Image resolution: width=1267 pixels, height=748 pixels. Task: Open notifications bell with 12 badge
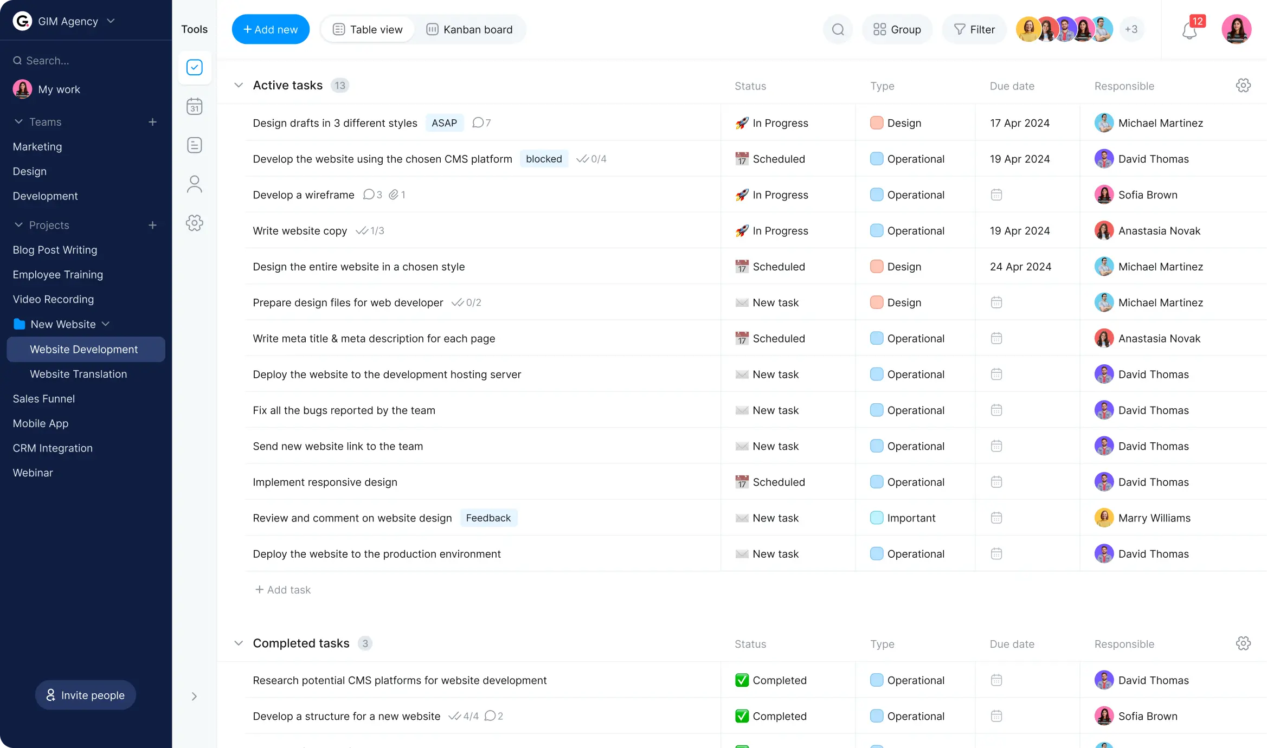tap(1190, 29)
